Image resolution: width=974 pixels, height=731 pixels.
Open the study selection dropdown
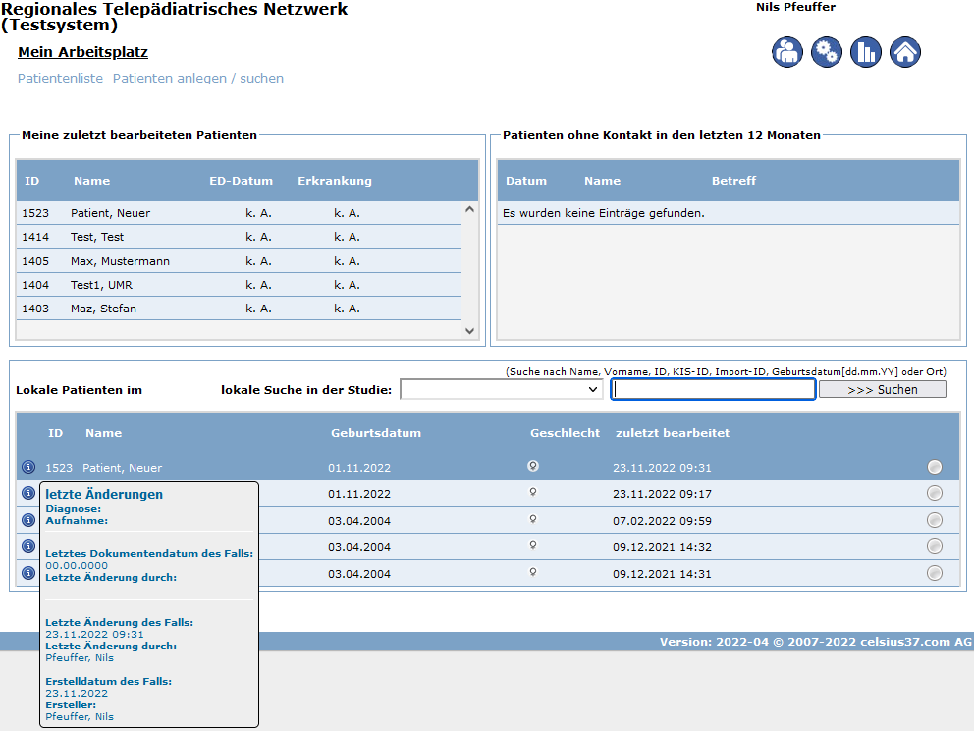click(502, 390)
